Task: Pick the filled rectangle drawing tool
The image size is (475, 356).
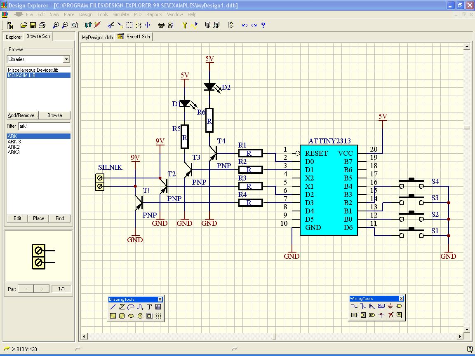Action: [113, 316]
